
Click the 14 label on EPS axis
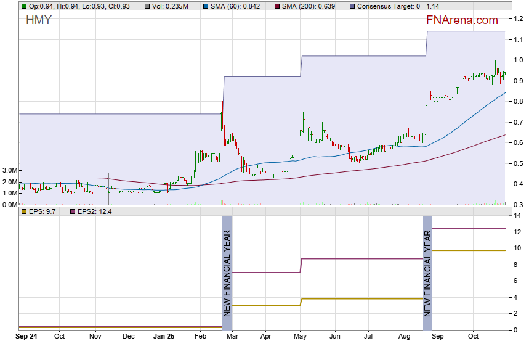pyautogui.click(x=519, y=215)
